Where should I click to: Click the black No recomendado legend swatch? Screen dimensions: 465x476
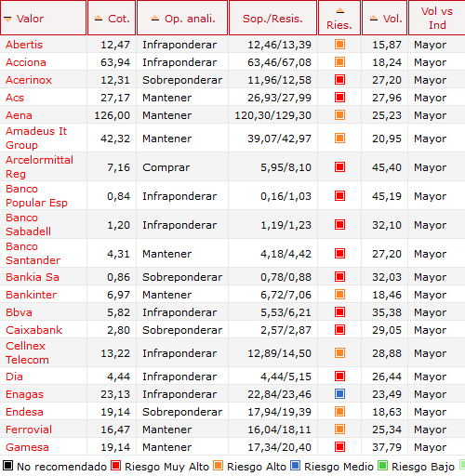click(x=7, y=466)
